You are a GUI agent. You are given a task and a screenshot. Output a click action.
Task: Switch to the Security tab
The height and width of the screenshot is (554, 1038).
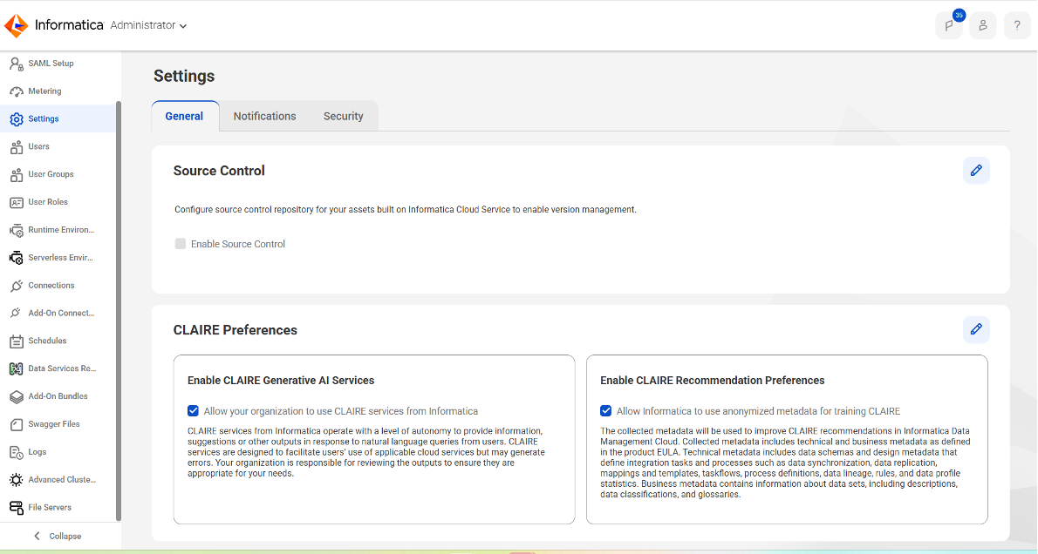coord(343,117)
